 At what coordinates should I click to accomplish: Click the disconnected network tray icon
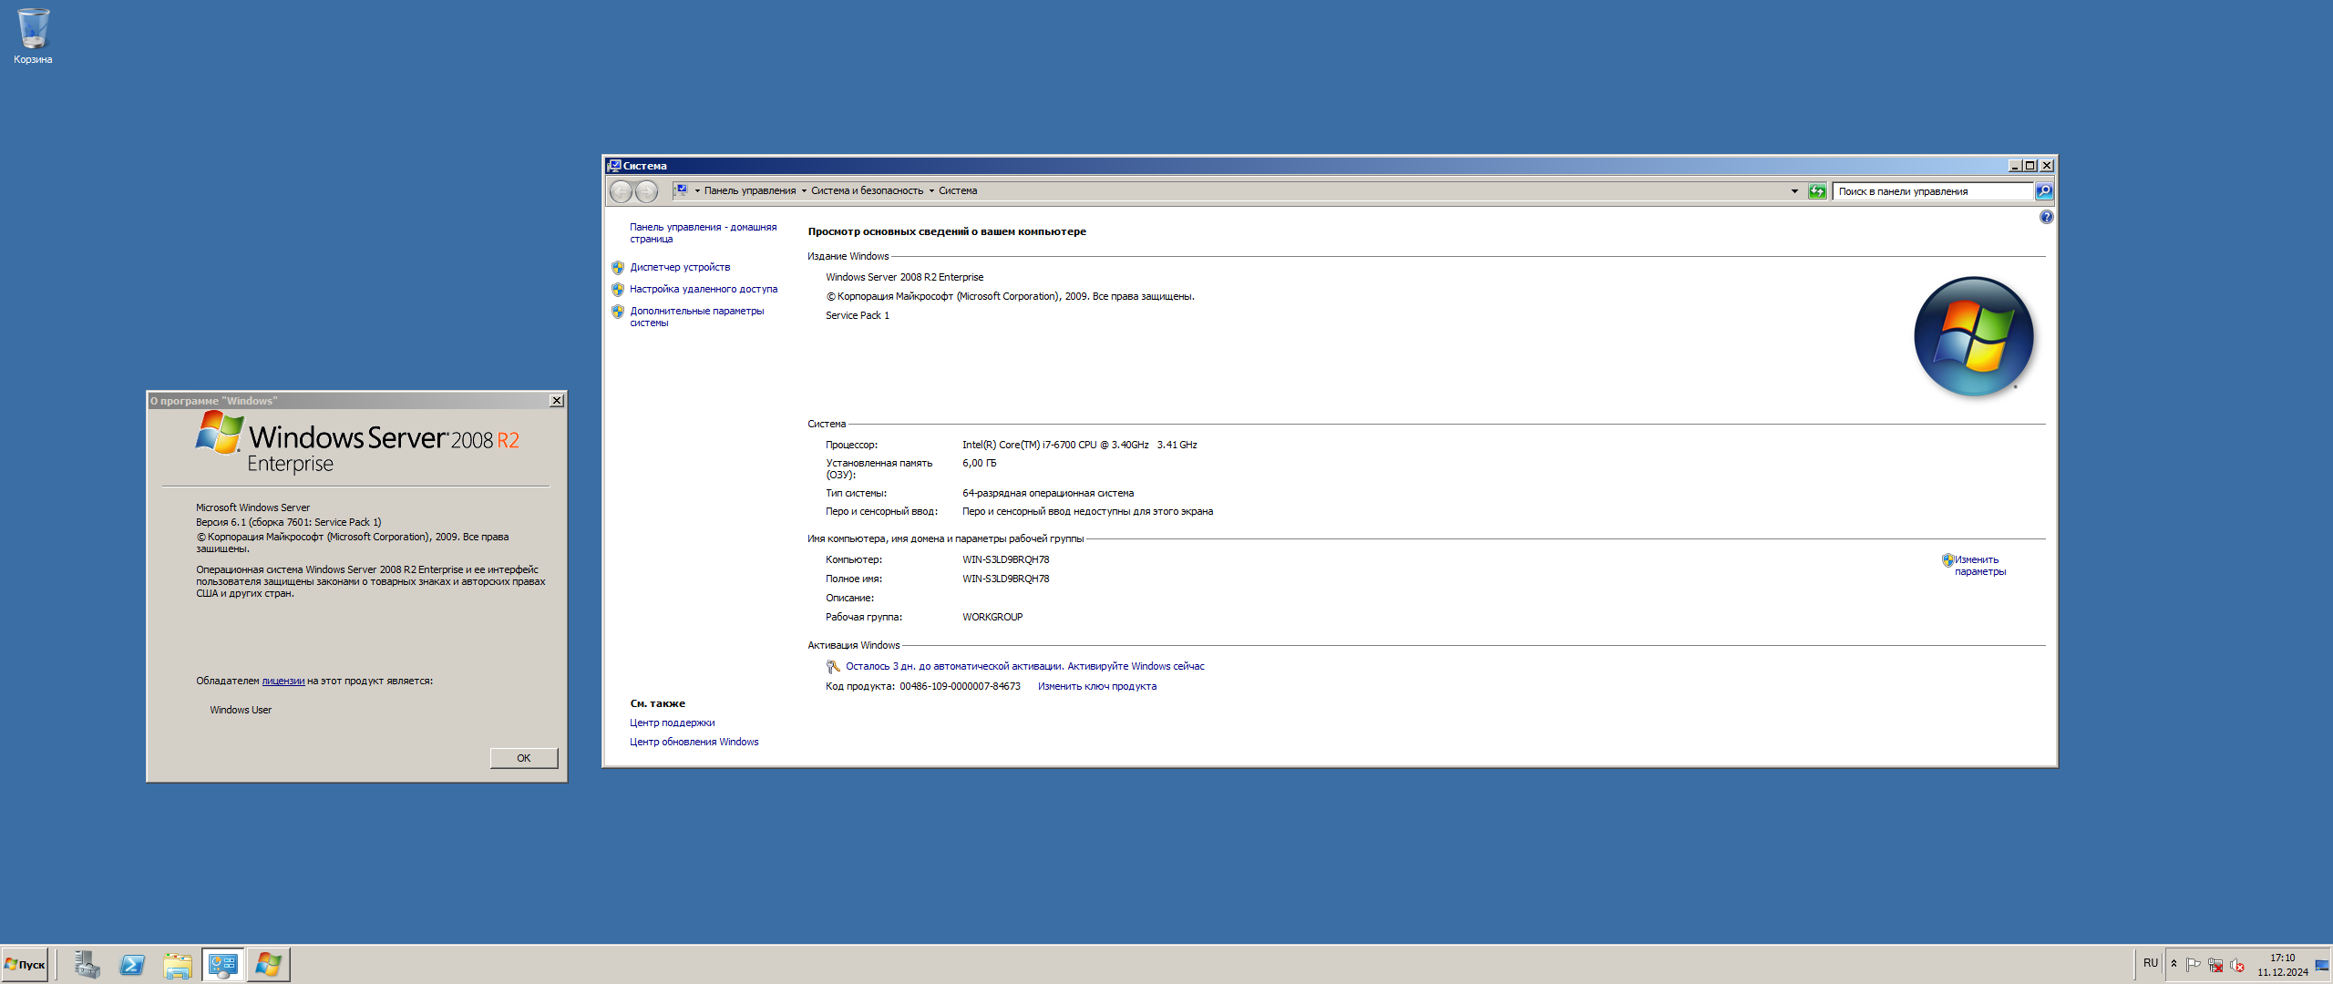click(2215, 965)
